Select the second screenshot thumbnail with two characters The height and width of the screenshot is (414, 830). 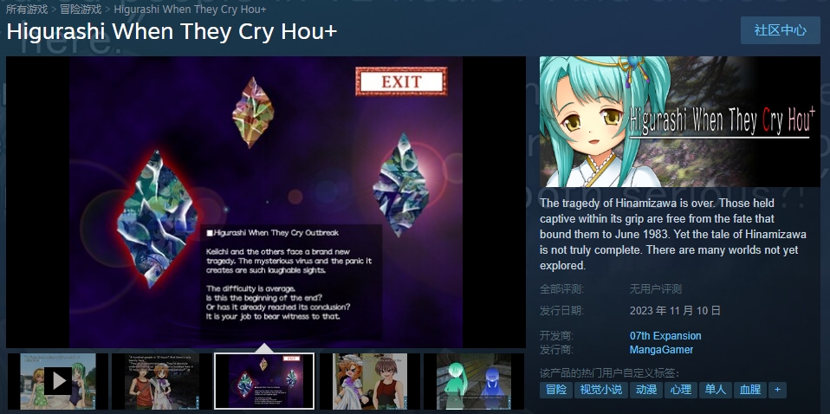[x=161, y=381]
